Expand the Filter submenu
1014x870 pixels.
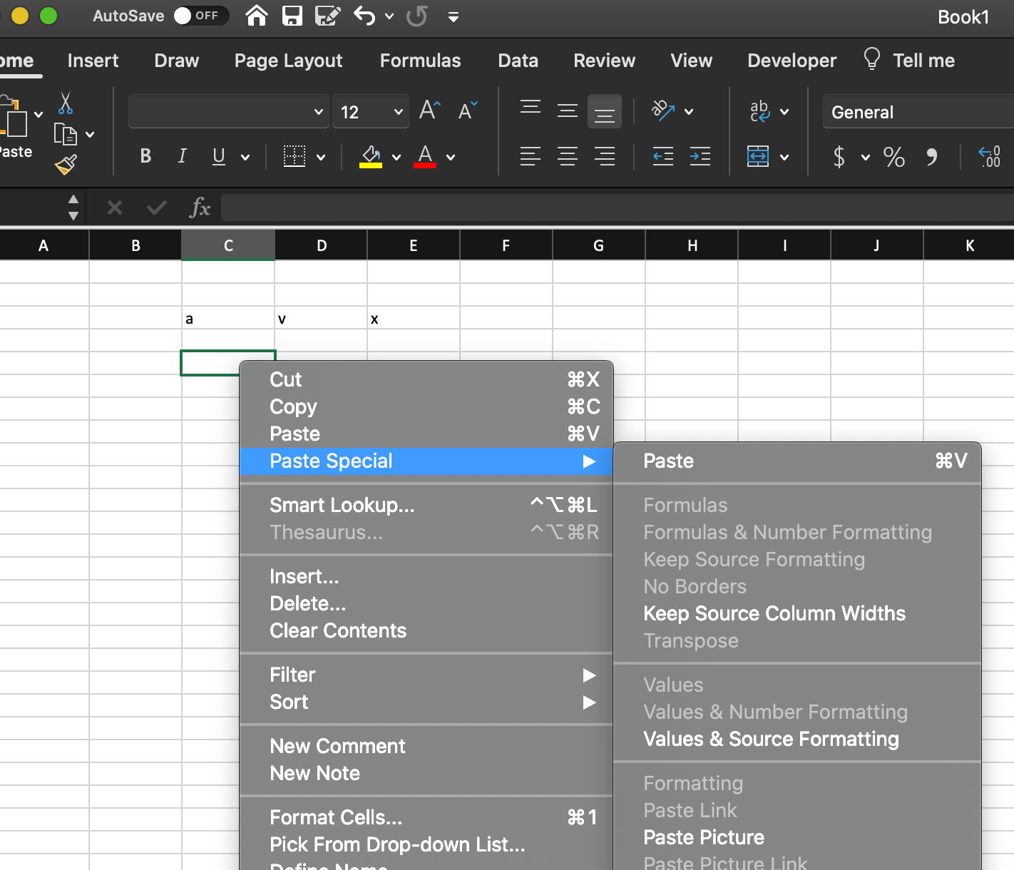coord(426,675)
